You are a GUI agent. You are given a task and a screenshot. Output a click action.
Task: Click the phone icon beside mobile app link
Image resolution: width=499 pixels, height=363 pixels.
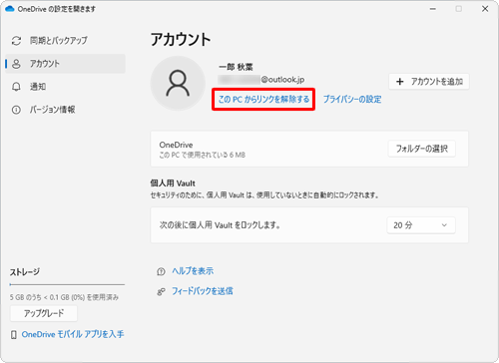(14, 335)
